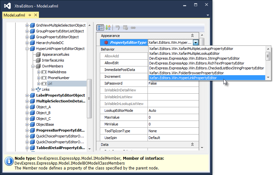
Task: Collapse the OwnMembers node
Action: [33, 66]
